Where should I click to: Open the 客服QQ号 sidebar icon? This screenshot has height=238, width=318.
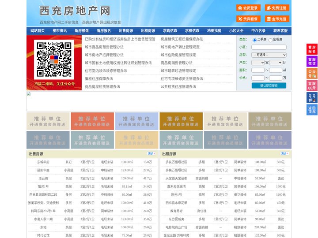(x=312, y=86)
